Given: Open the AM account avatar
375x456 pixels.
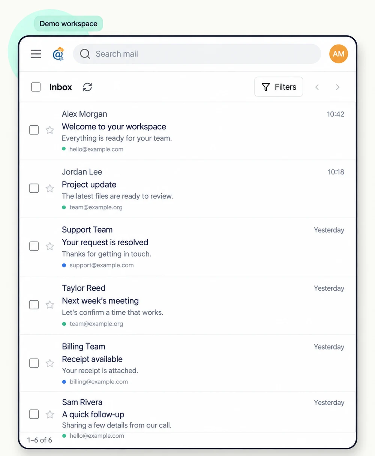Looking at the screenshot, I should [x=339, y=54].
